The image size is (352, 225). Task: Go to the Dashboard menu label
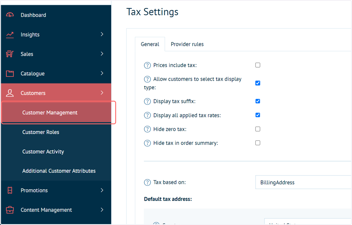coord(33,15)
